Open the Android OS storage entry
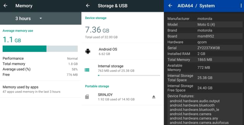The width and height of the screenshot is (244, 125). 123,51
